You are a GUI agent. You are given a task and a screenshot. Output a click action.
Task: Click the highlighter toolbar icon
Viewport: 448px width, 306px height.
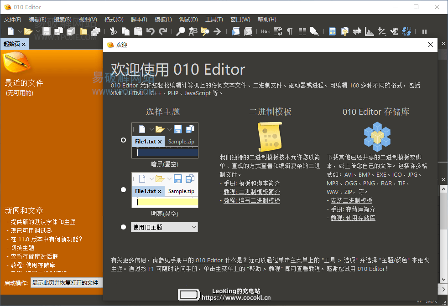click(x=314, y=31)
